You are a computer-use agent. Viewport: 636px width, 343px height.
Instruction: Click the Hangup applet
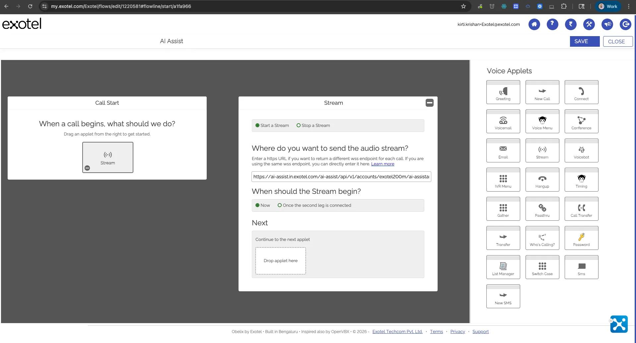[x=542, y=180]
